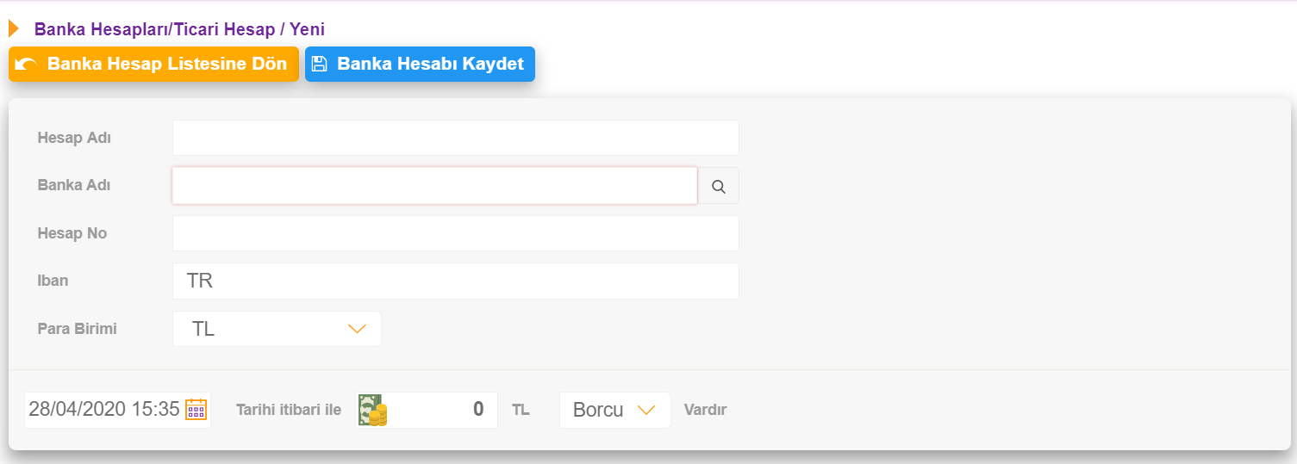Click the magnifier icon beside Banka Adı
This screenshot has width=1297, height=464.
(718, 186)
